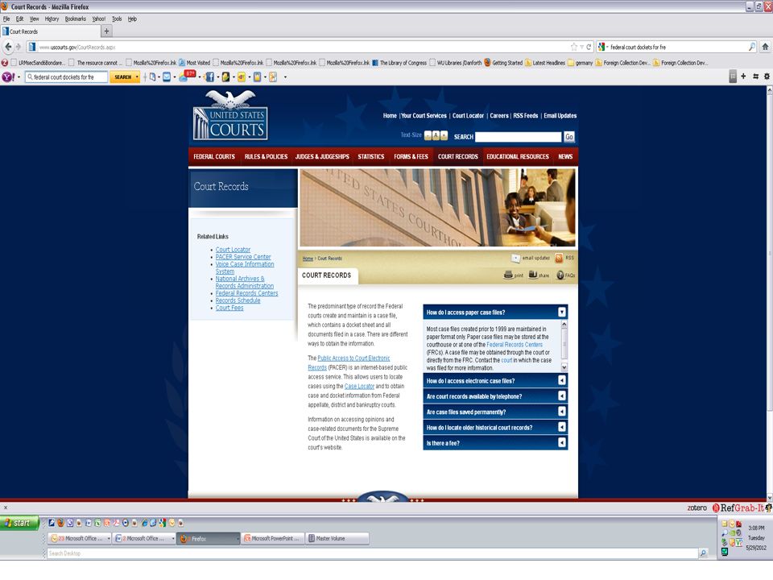
Task: Click the site SEARCH input field
Action: (x=518, y=137)
